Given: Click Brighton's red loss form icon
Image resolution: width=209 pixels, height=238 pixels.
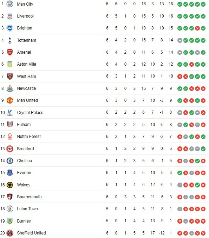Looking at the screenshot, I should pos(197,28).
